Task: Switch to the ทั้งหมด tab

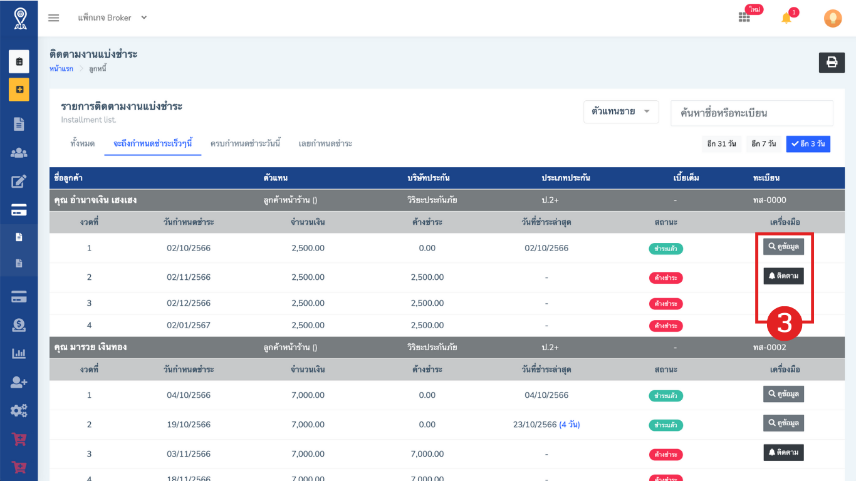Action: pos(83,143)
